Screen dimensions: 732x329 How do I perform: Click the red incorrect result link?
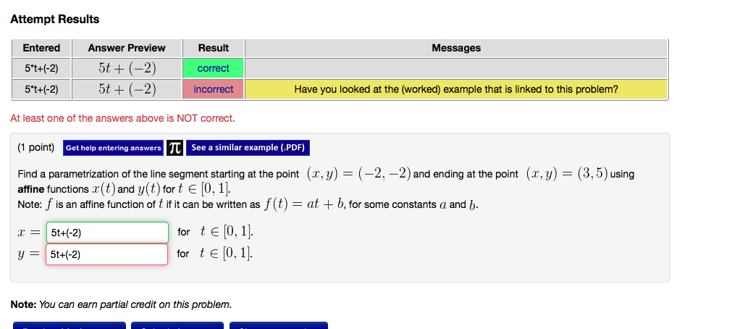click(x=214, y=89)
